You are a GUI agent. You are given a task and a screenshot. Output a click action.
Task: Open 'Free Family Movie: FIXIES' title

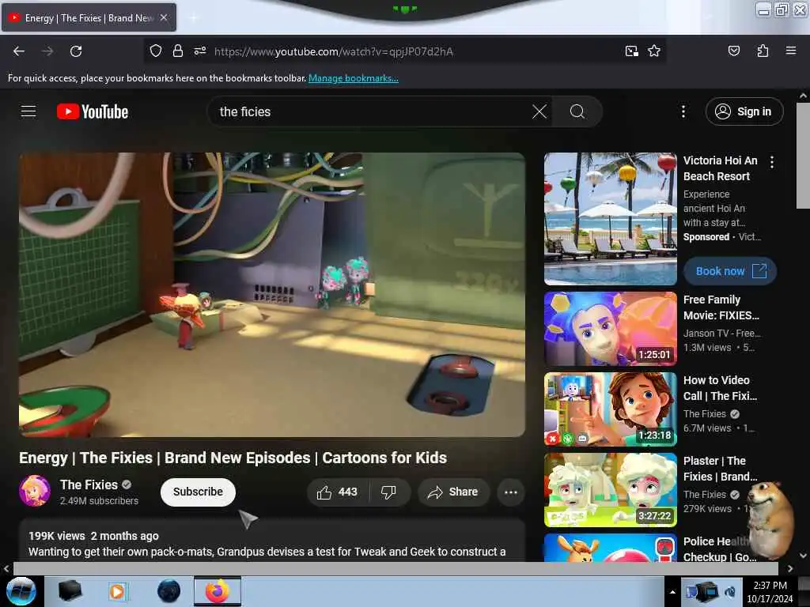pyautogui.click(x=721, y=307)
